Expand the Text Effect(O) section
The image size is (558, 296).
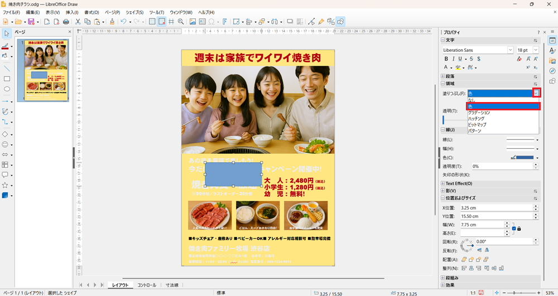442,183
